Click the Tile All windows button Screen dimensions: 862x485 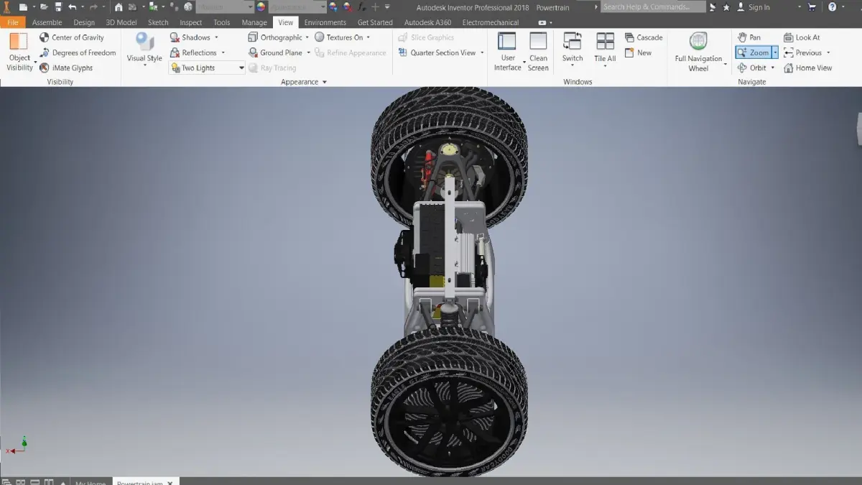605,50
